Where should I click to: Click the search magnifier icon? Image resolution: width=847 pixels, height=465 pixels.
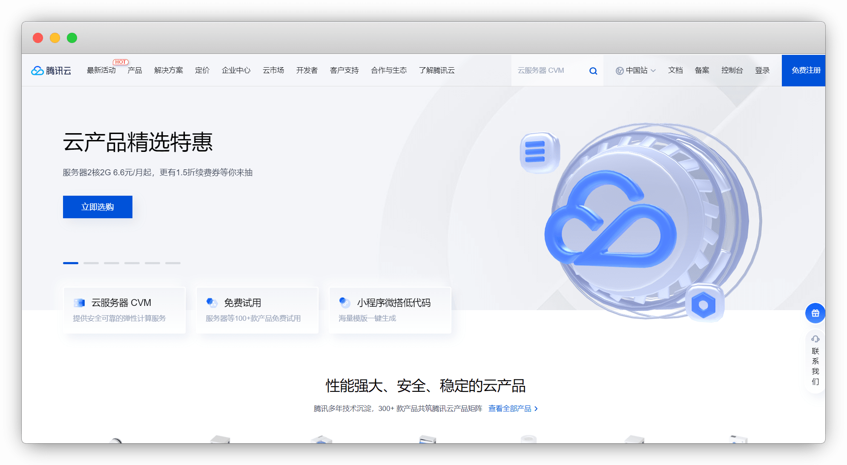[593, 71]
